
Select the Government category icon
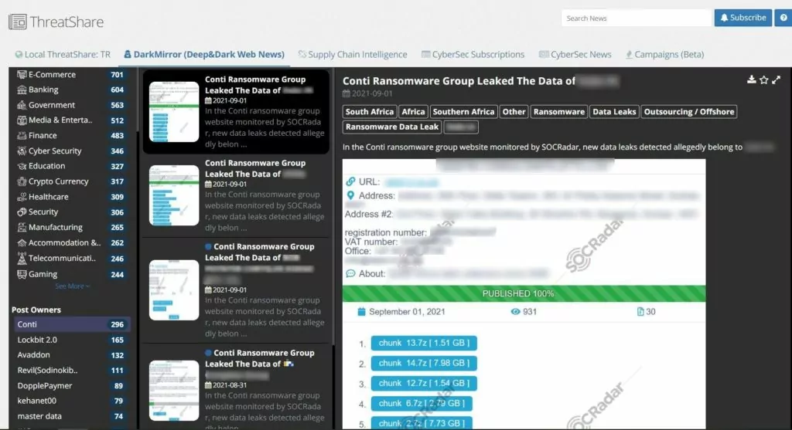click(22, 105)
